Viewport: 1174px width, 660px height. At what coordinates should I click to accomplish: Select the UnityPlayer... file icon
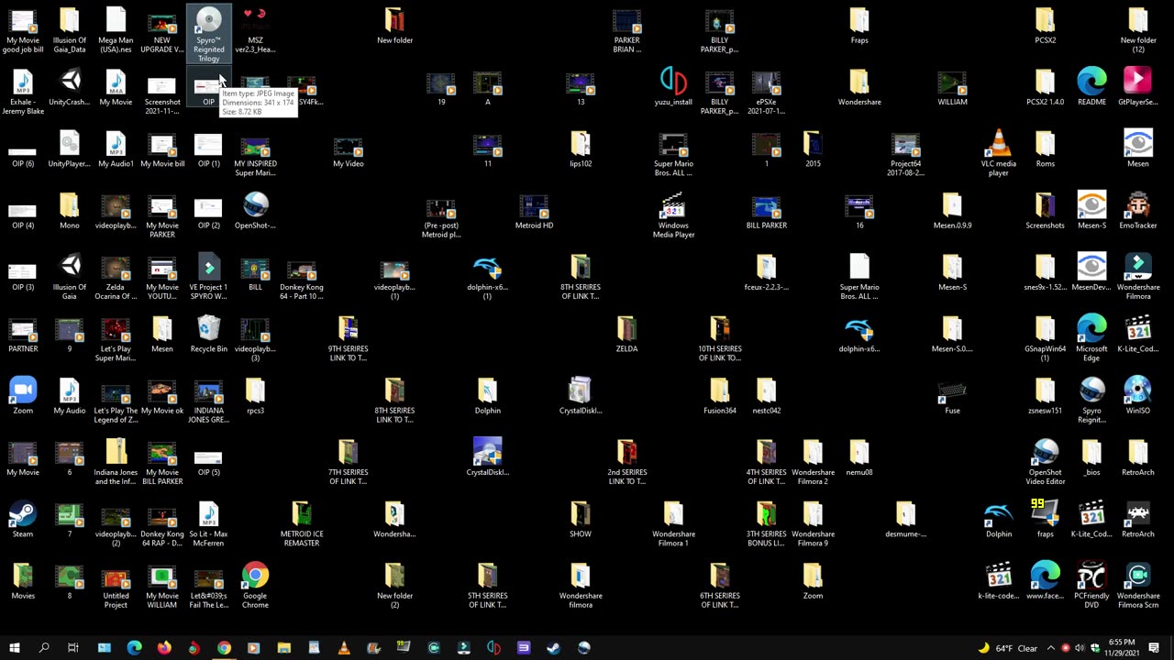point(70,149)
